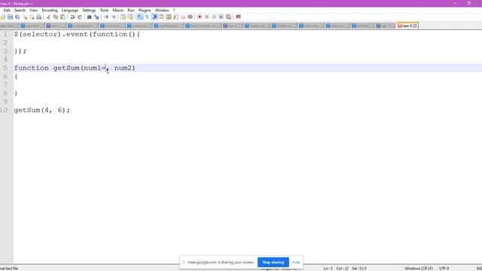Open the ? help menu
482x271 pixels.
174,10
